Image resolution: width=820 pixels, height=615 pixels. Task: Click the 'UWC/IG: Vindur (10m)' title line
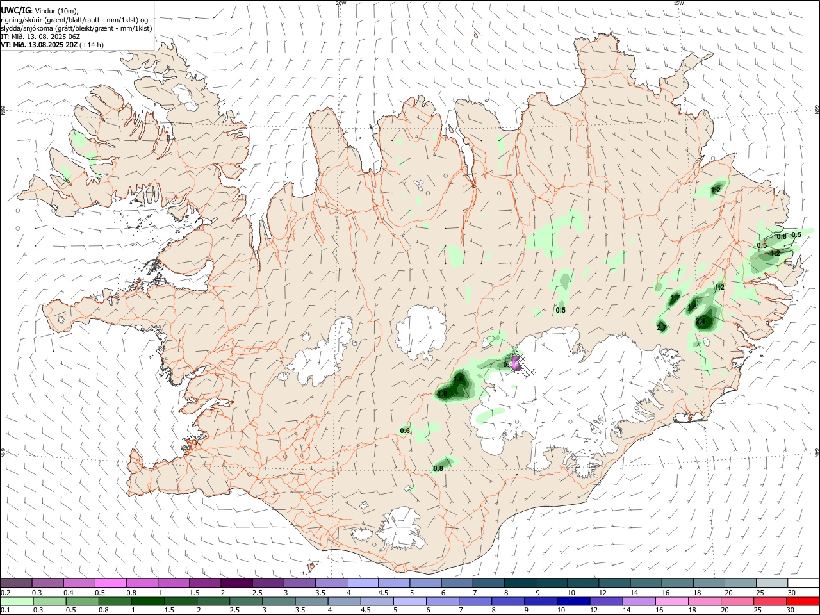pyautogui.click(x=39, y=10)
